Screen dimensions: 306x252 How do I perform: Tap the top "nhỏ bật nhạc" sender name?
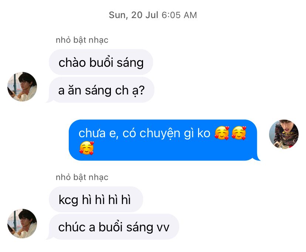82,40
